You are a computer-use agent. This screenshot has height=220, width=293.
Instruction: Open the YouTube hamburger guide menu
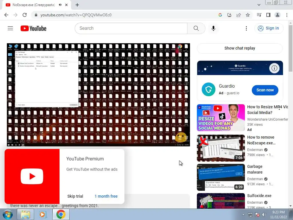10,28
